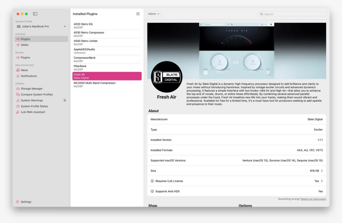Click info icon beside Requires iLok License
Viewport: 342px width, 223px height.
click(x=152, y=181)
